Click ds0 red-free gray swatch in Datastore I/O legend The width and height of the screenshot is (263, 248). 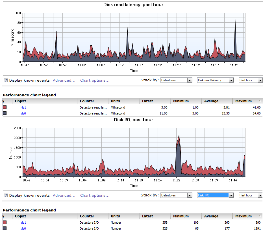pos(5,228)
